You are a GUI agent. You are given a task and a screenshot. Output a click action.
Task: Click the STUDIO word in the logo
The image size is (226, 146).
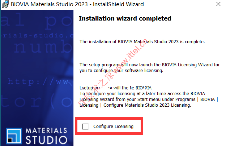46,140
